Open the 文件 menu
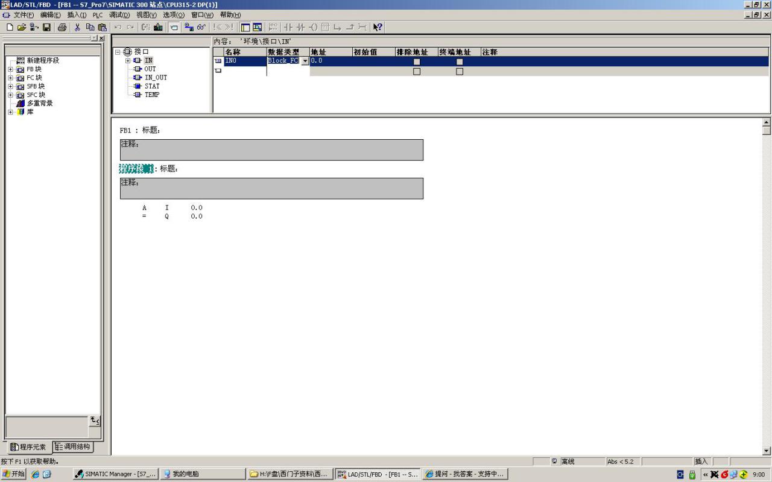772x482 pixels. click(x=24, y=14)
